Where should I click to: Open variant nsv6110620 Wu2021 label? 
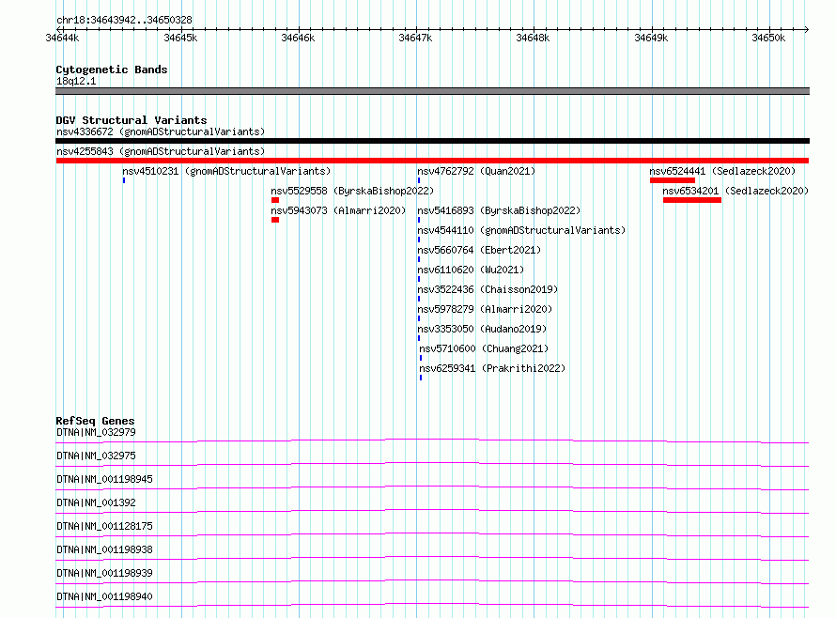tap(471, 270)
